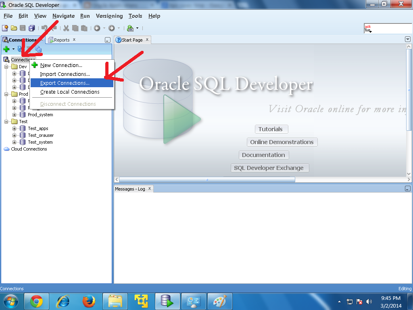The image size is (413, 310).
Task: Expand the Prod_system connection node
Action: pos(15,115)
